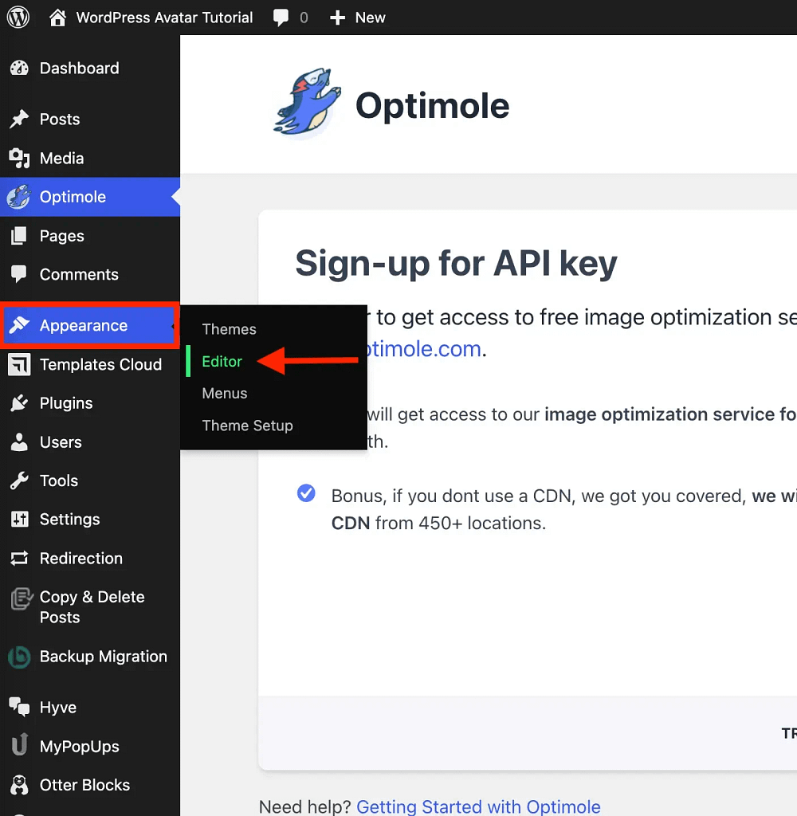Collapse the active Optimole menu item
This screenshot has width=797, height=816.
73,197
